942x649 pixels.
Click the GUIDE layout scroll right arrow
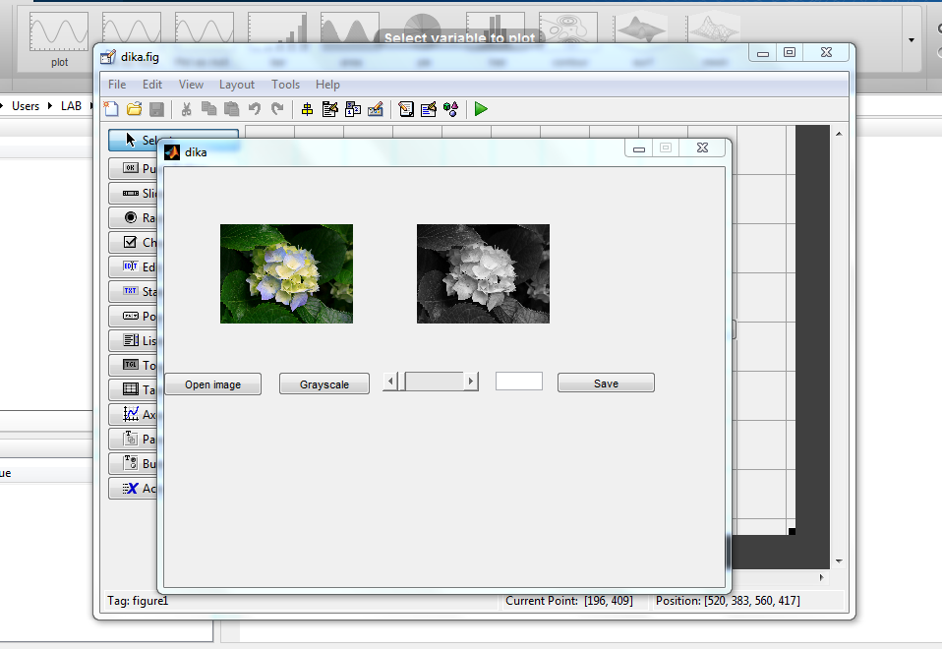coord(822,577)
